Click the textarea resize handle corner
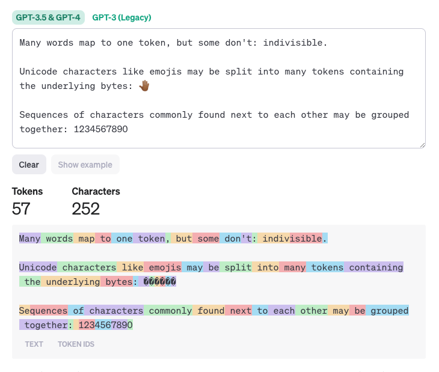The width and height of the screenshot is (439, 372). (x=423, y=145)
